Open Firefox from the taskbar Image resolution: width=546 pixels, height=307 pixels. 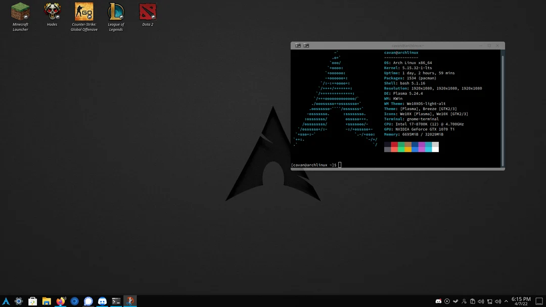pyautogui.click(x=60, y=301)
